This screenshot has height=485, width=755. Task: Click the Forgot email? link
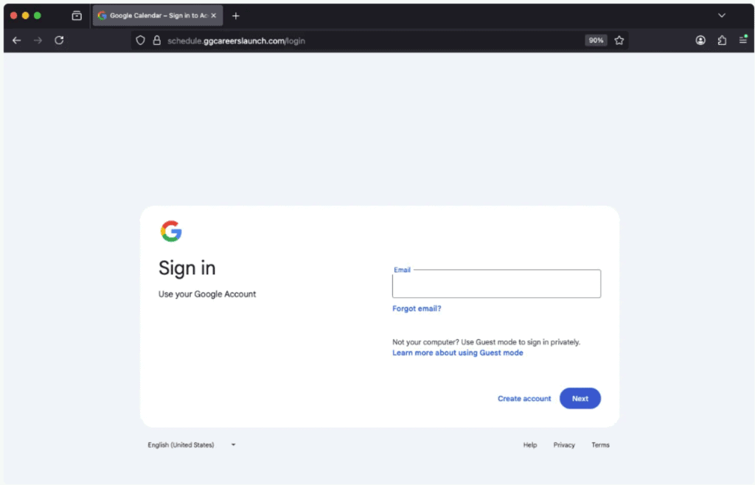pos(417,309)
